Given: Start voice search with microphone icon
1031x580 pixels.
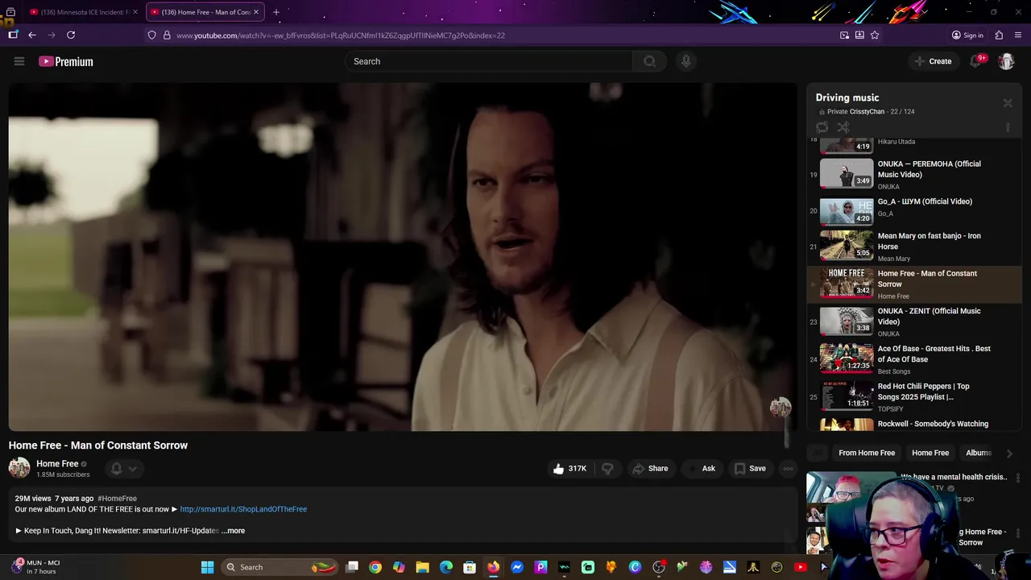Looking at the screenshot, I should tap(685, 61).
